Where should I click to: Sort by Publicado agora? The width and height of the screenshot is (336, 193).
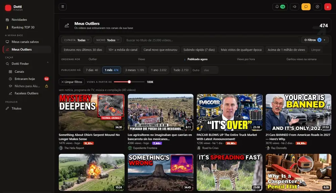pos(196,59)
